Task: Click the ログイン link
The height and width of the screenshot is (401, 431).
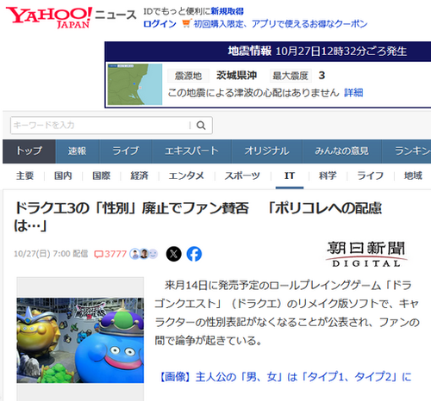Action: click(159, 23)
